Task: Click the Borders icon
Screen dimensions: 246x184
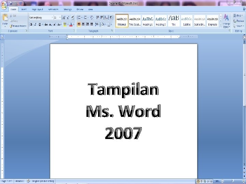Action: coord(109,24)
